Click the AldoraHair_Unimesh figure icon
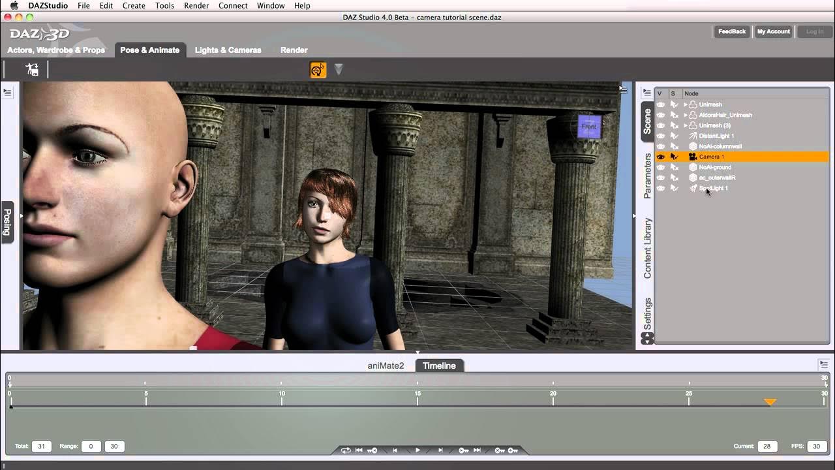The image size is (835, 470). coord(693,115)
